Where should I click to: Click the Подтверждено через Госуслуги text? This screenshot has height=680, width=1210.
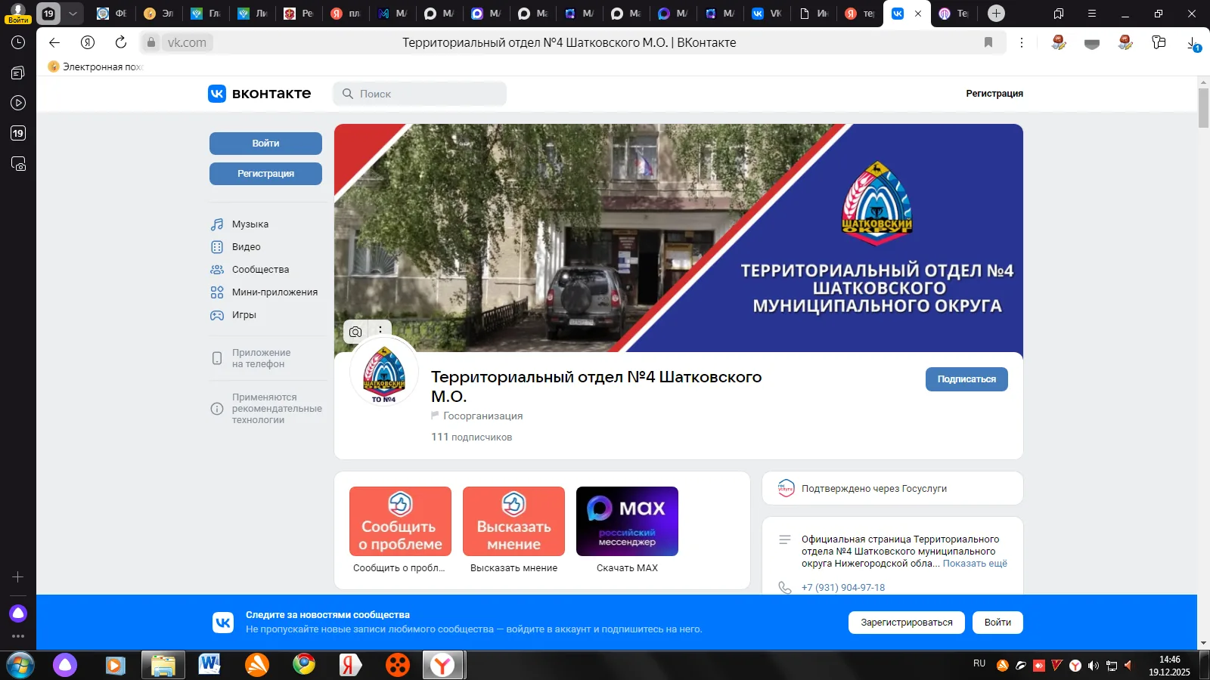coord(874,489)
